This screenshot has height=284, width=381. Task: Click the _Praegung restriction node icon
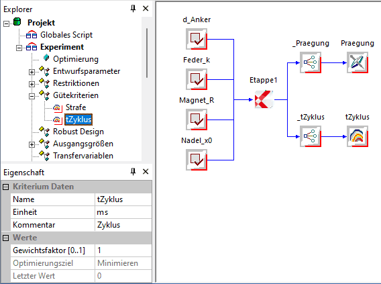(x=311, y=62)
